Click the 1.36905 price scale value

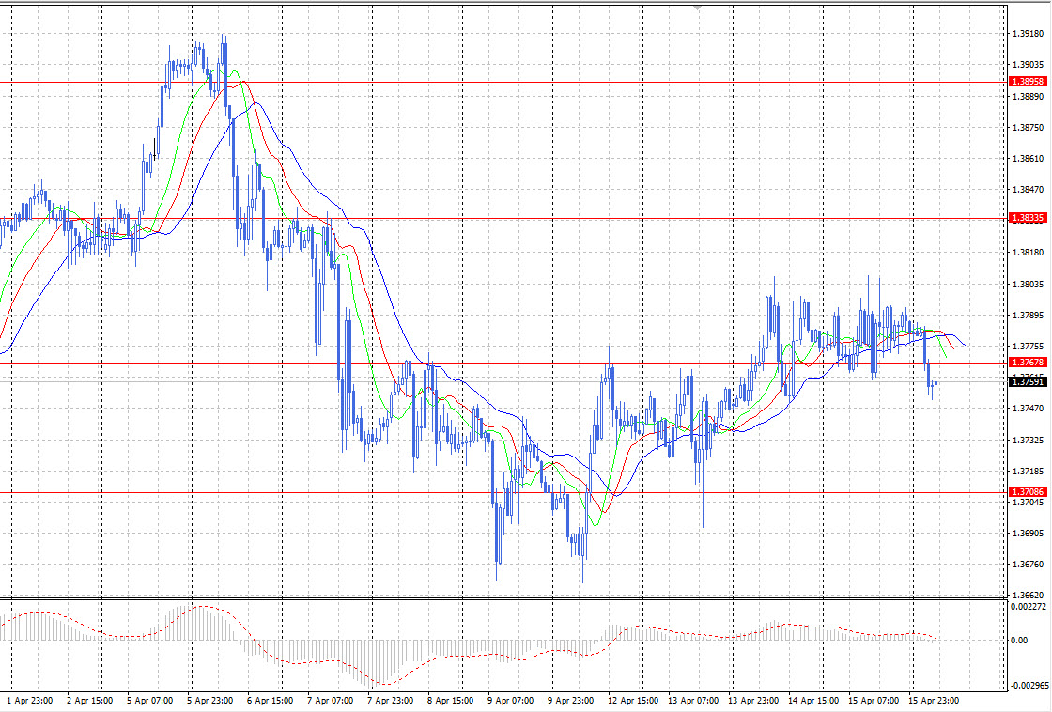pyautogui.click(x=1028, y=534)
